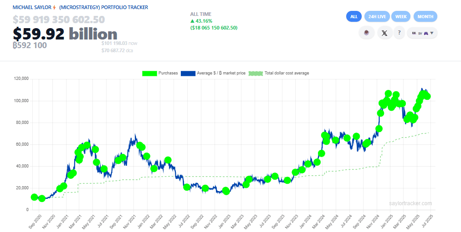This screenshot has height=232, width=461.
Task: Click the ALL TIME label
Action: (x=201, y=14)
